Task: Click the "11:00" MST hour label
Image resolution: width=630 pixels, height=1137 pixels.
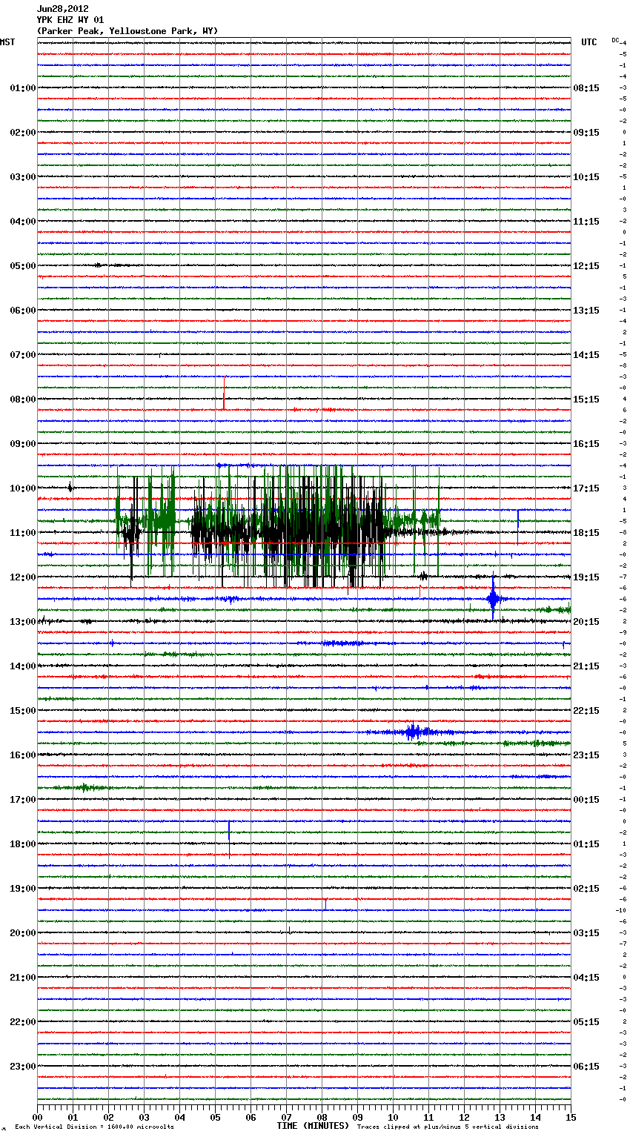Action: click(23, 533)
